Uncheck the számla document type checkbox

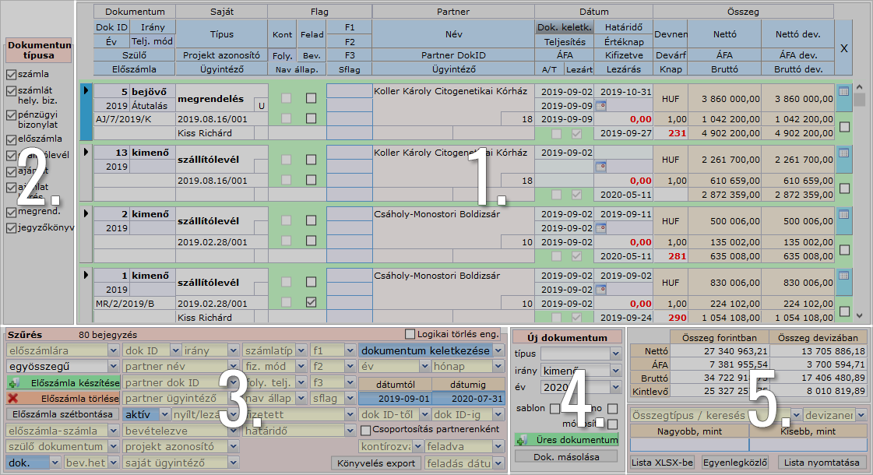pyautogui.click(x=11, y=76)
